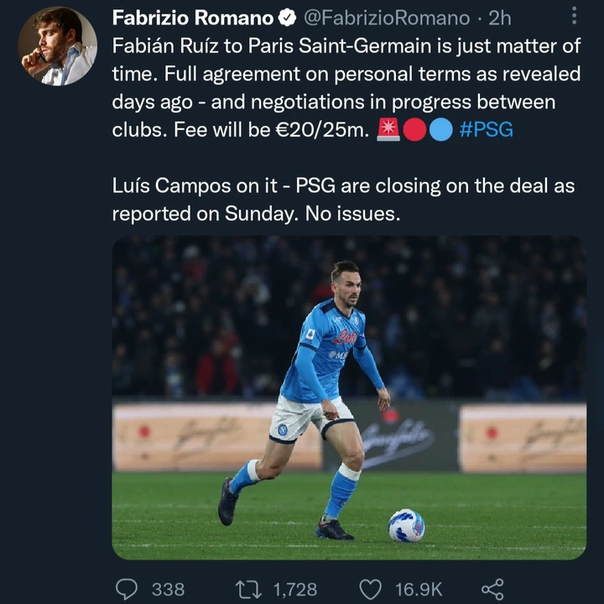The image size is (604, 604).
Task: Open the @FabrizioRomano handle link
Action: click(x=385, y=18)
